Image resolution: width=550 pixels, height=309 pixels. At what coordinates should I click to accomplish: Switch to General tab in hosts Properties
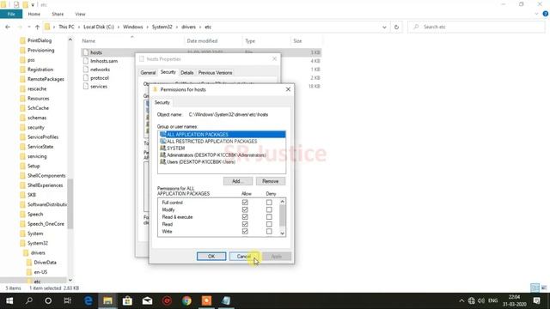(148, 72)
